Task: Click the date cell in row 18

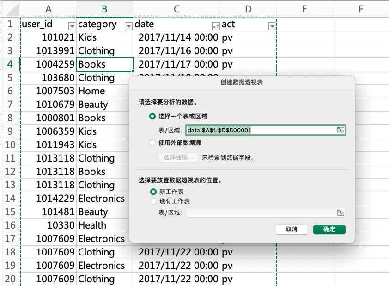Action: (176, 252)
